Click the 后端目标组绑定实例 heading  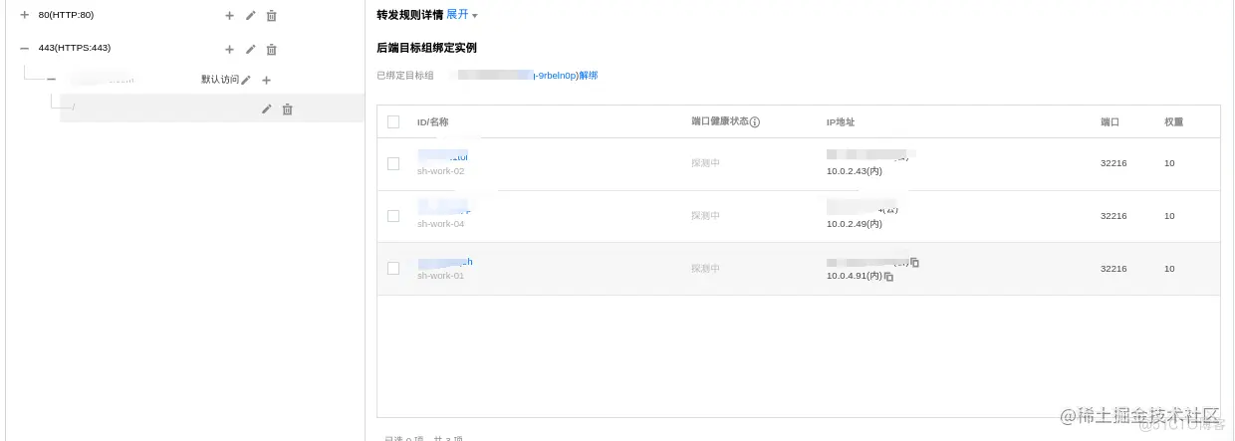[428, 48]
